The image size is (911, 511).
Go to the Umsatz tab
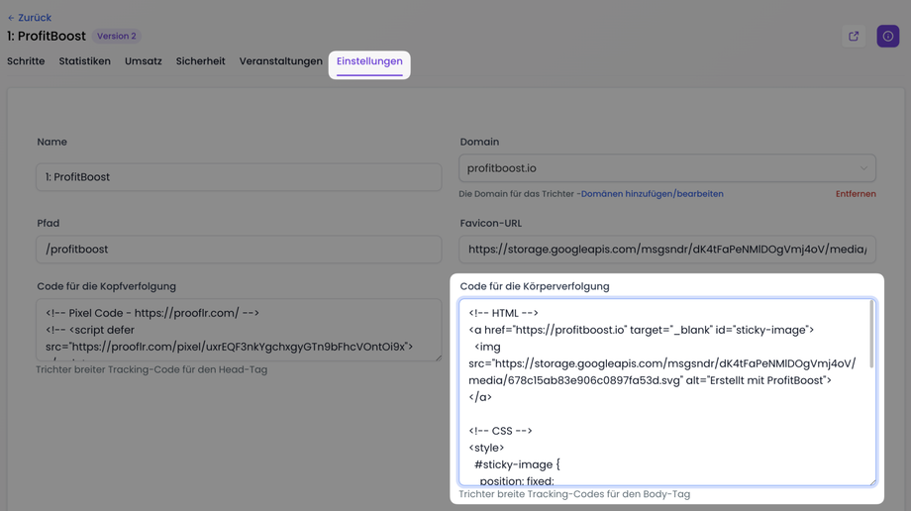point(144,61)
